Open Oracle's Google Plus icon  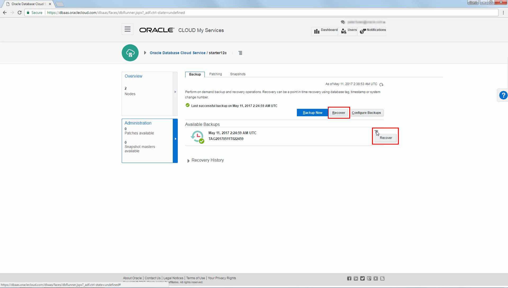pyautogui.click(x=369, y=278)
